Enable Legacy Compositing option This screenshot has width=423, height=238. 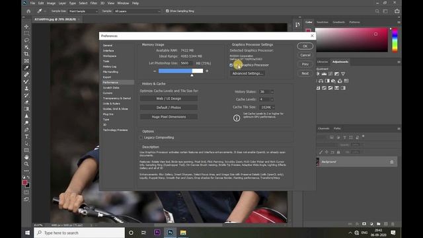(x=141, y=138)
